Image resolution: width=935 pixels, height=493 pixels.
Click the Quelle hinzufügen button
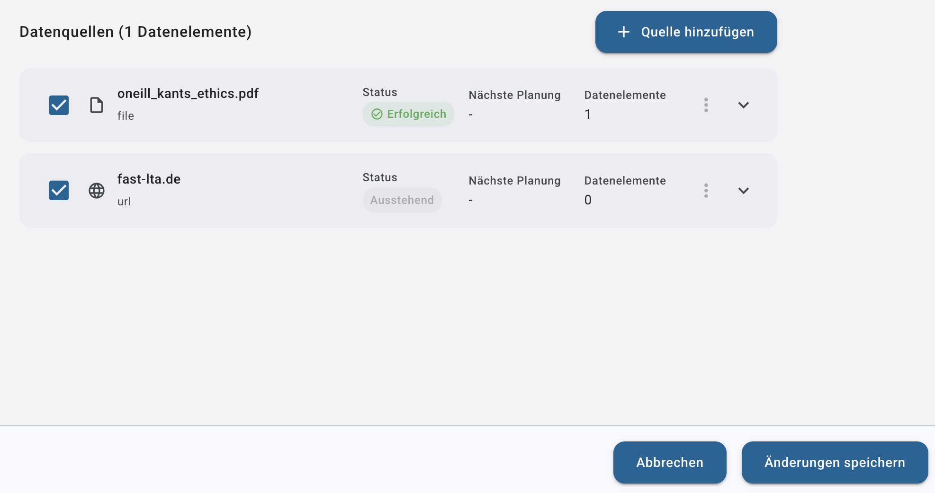[x=686, y=32]
